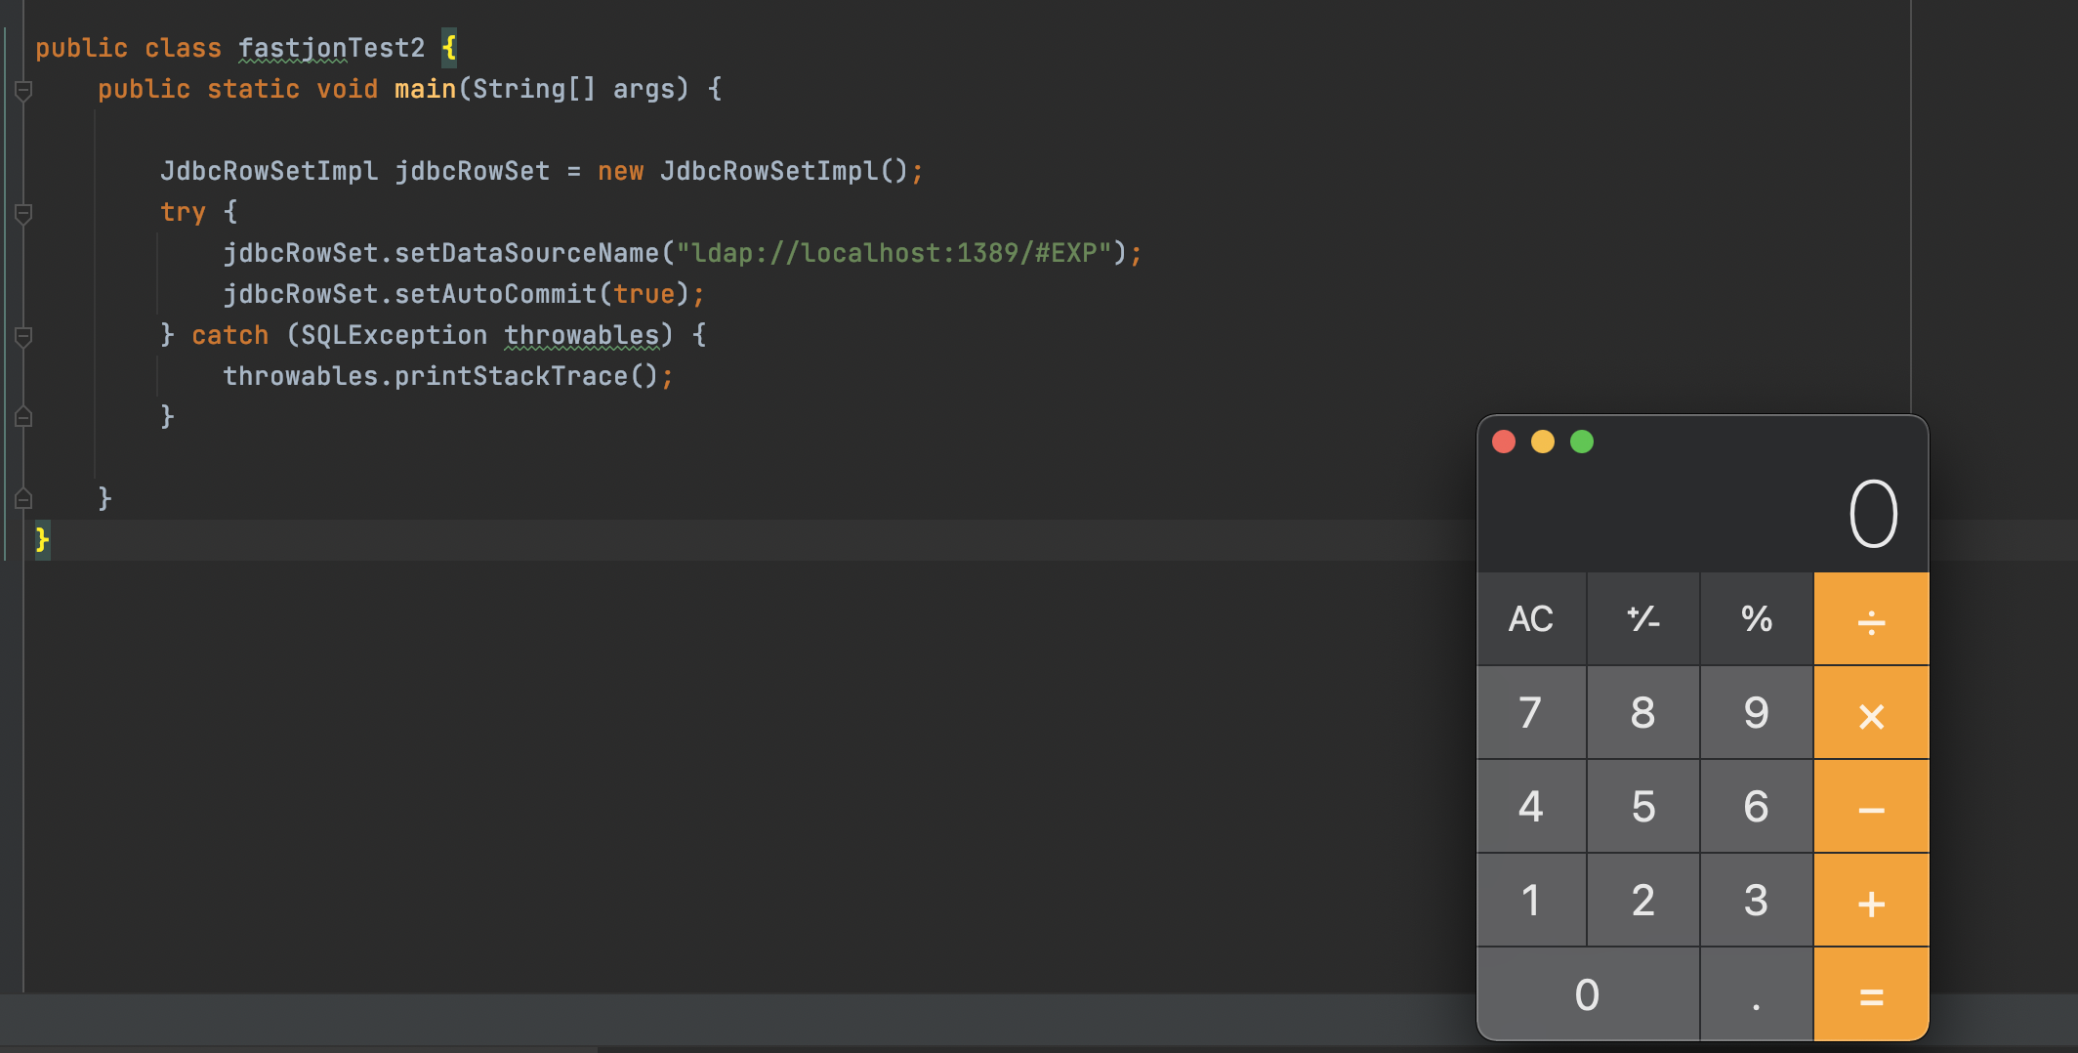Click digit 6 on Calculator
The height and width of the screenshot is (1053, 2078).
click(x=1757, y=807)
